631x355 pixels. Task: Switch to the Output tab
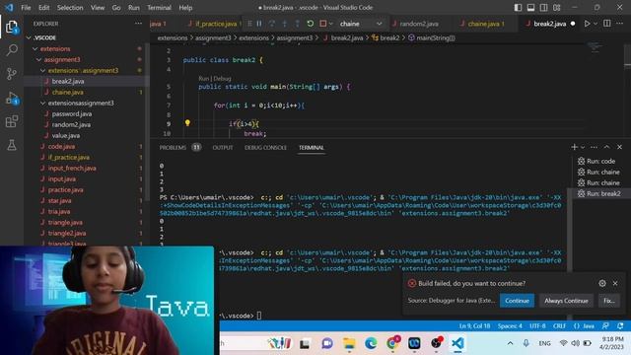coord(223,148)
